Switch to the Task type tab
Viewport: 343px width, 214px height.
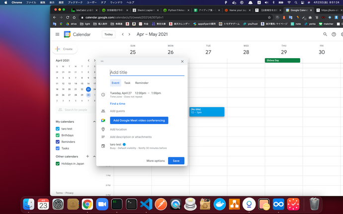tap(127, 83)
